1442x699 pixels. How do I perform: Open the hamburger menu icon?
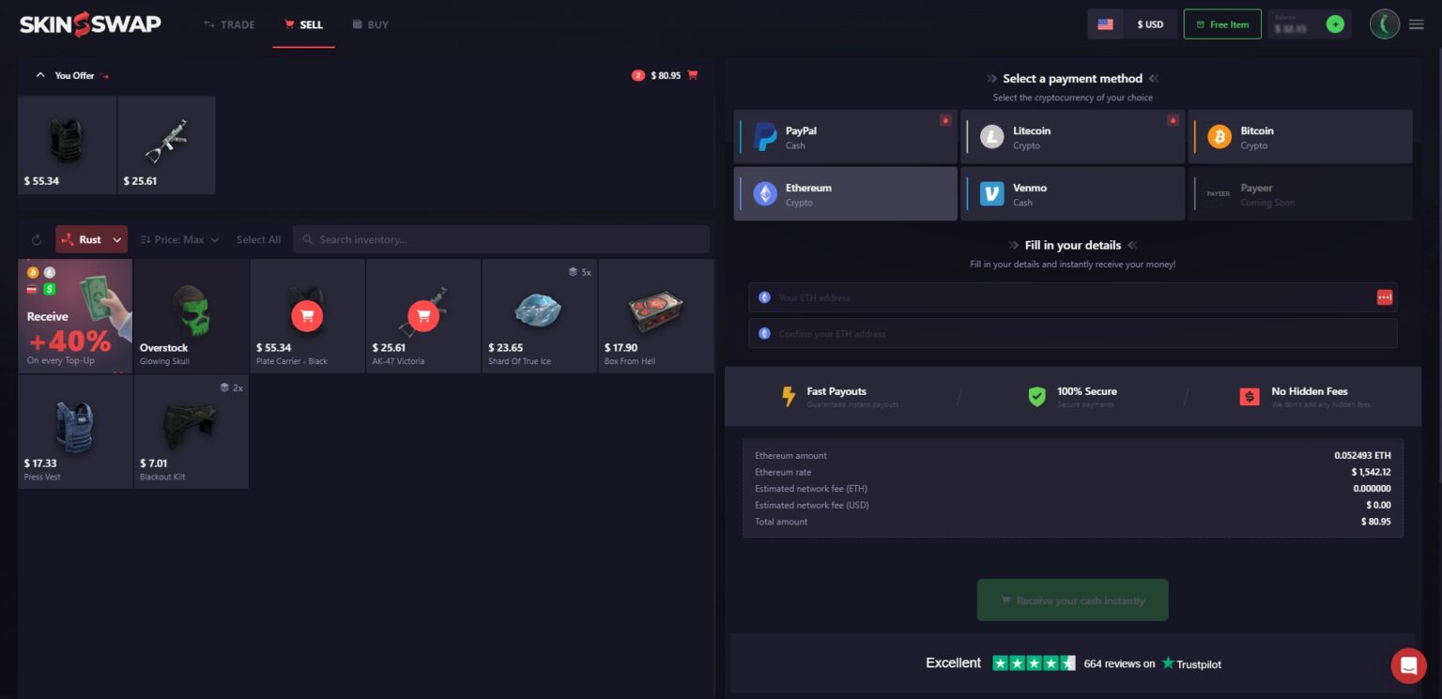(x=1416, y=24)
